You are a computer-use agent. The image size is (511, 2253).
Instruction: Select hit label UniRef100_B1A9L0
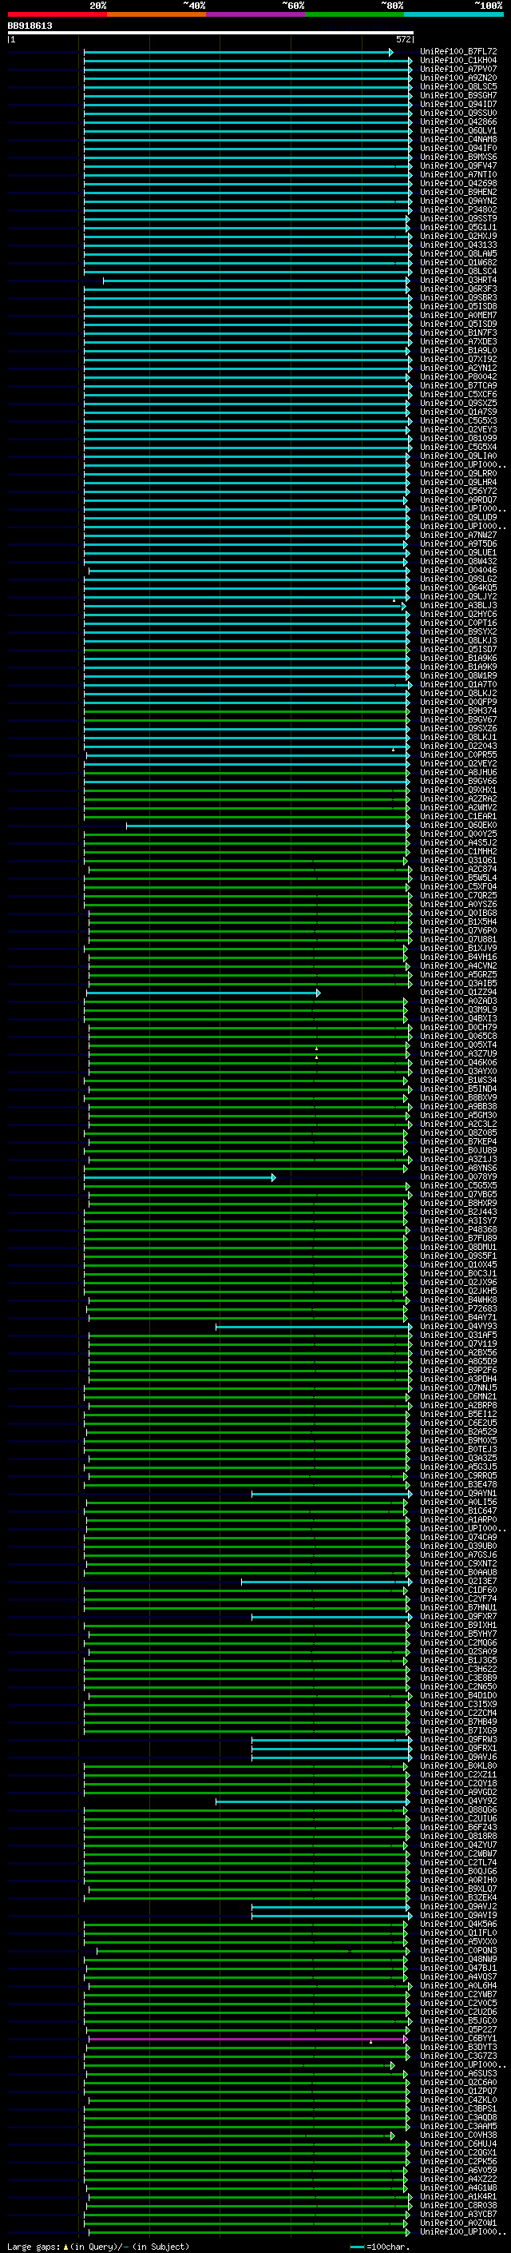tap(458, 351)
